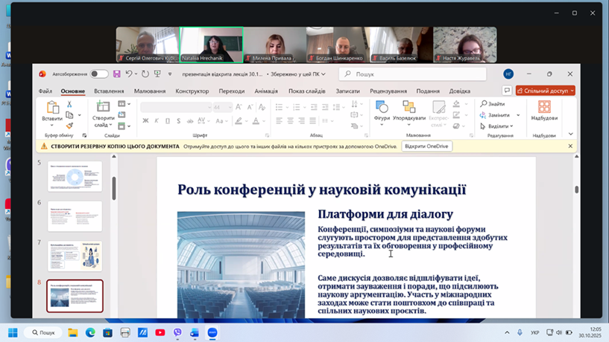Switch to the Вставлення (Insert) tab
Viewport: 609px width, 342px height.
[109, 91]
